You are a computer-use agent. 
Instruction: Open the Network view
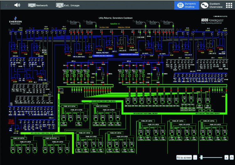point(38,5)
